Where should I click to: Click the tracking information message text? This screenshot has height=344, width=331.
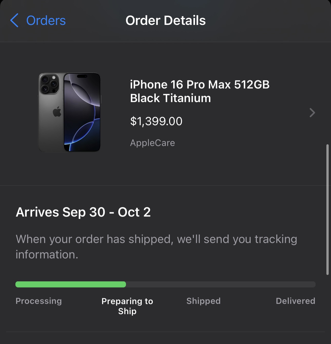156,247
